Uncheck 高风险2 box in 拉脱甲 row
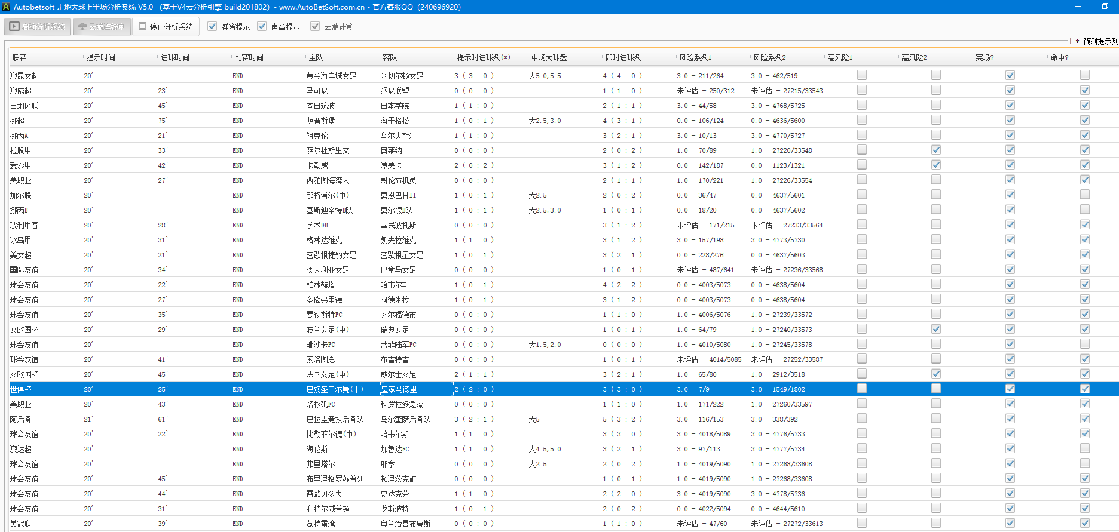 pyautogui.click(x=936, y=150)
